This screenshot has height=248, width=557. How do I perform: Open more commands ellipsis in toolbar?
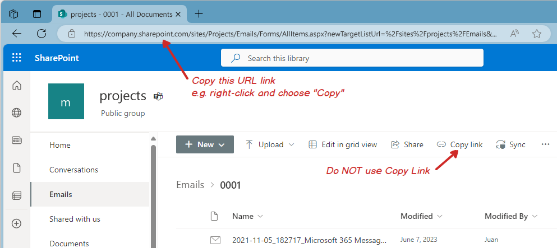545,144
